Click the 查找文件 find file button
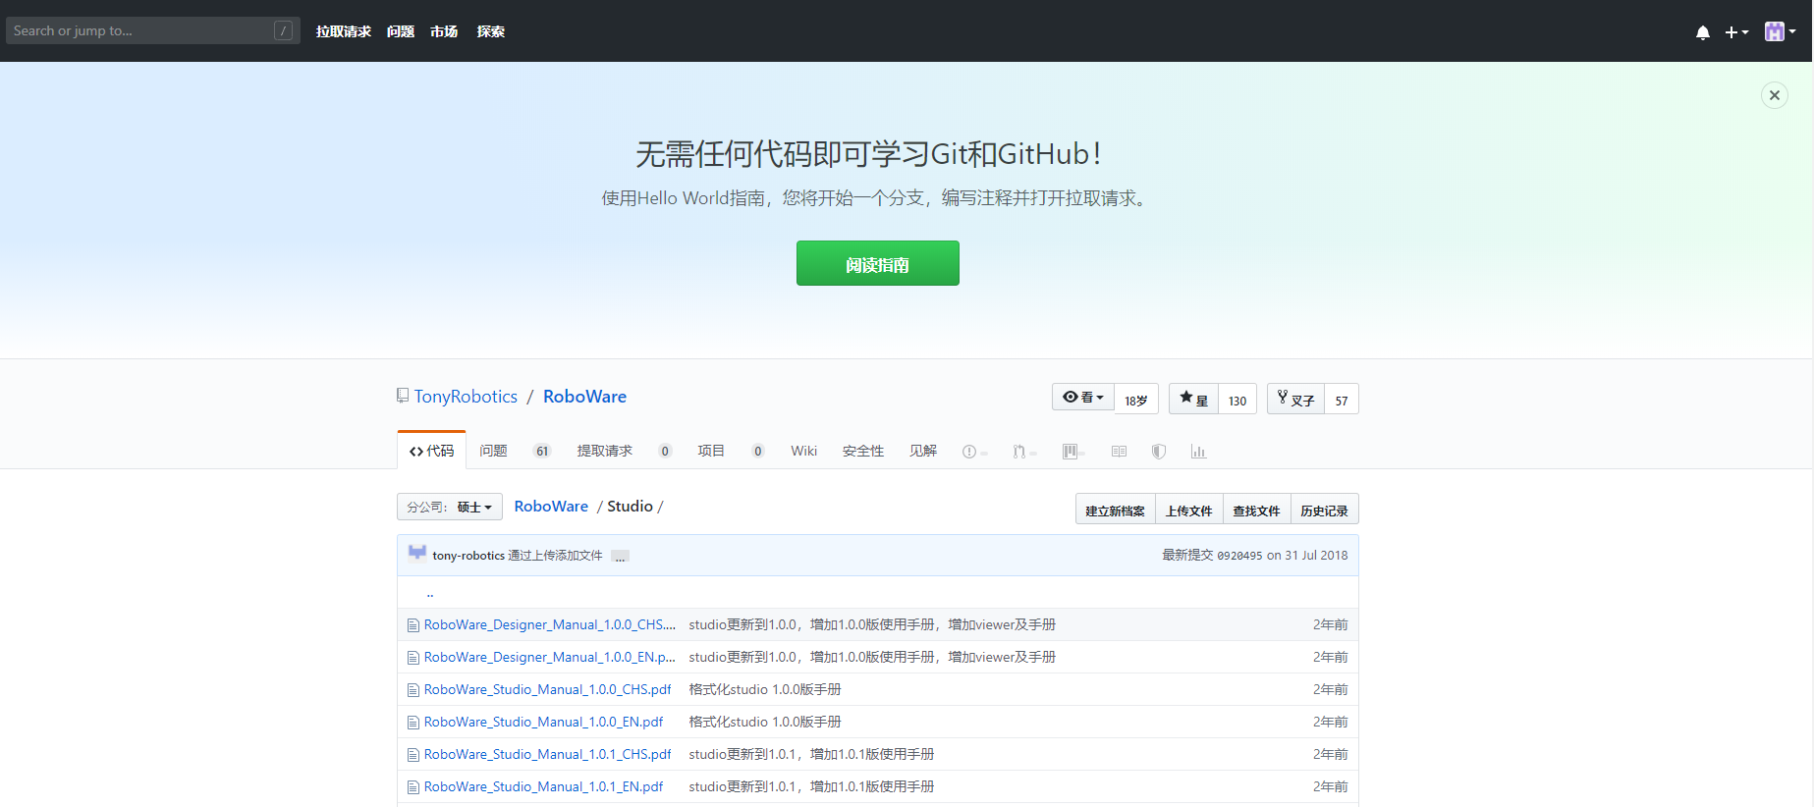This screenshot has height=807, width=1814. point(1256,511)
